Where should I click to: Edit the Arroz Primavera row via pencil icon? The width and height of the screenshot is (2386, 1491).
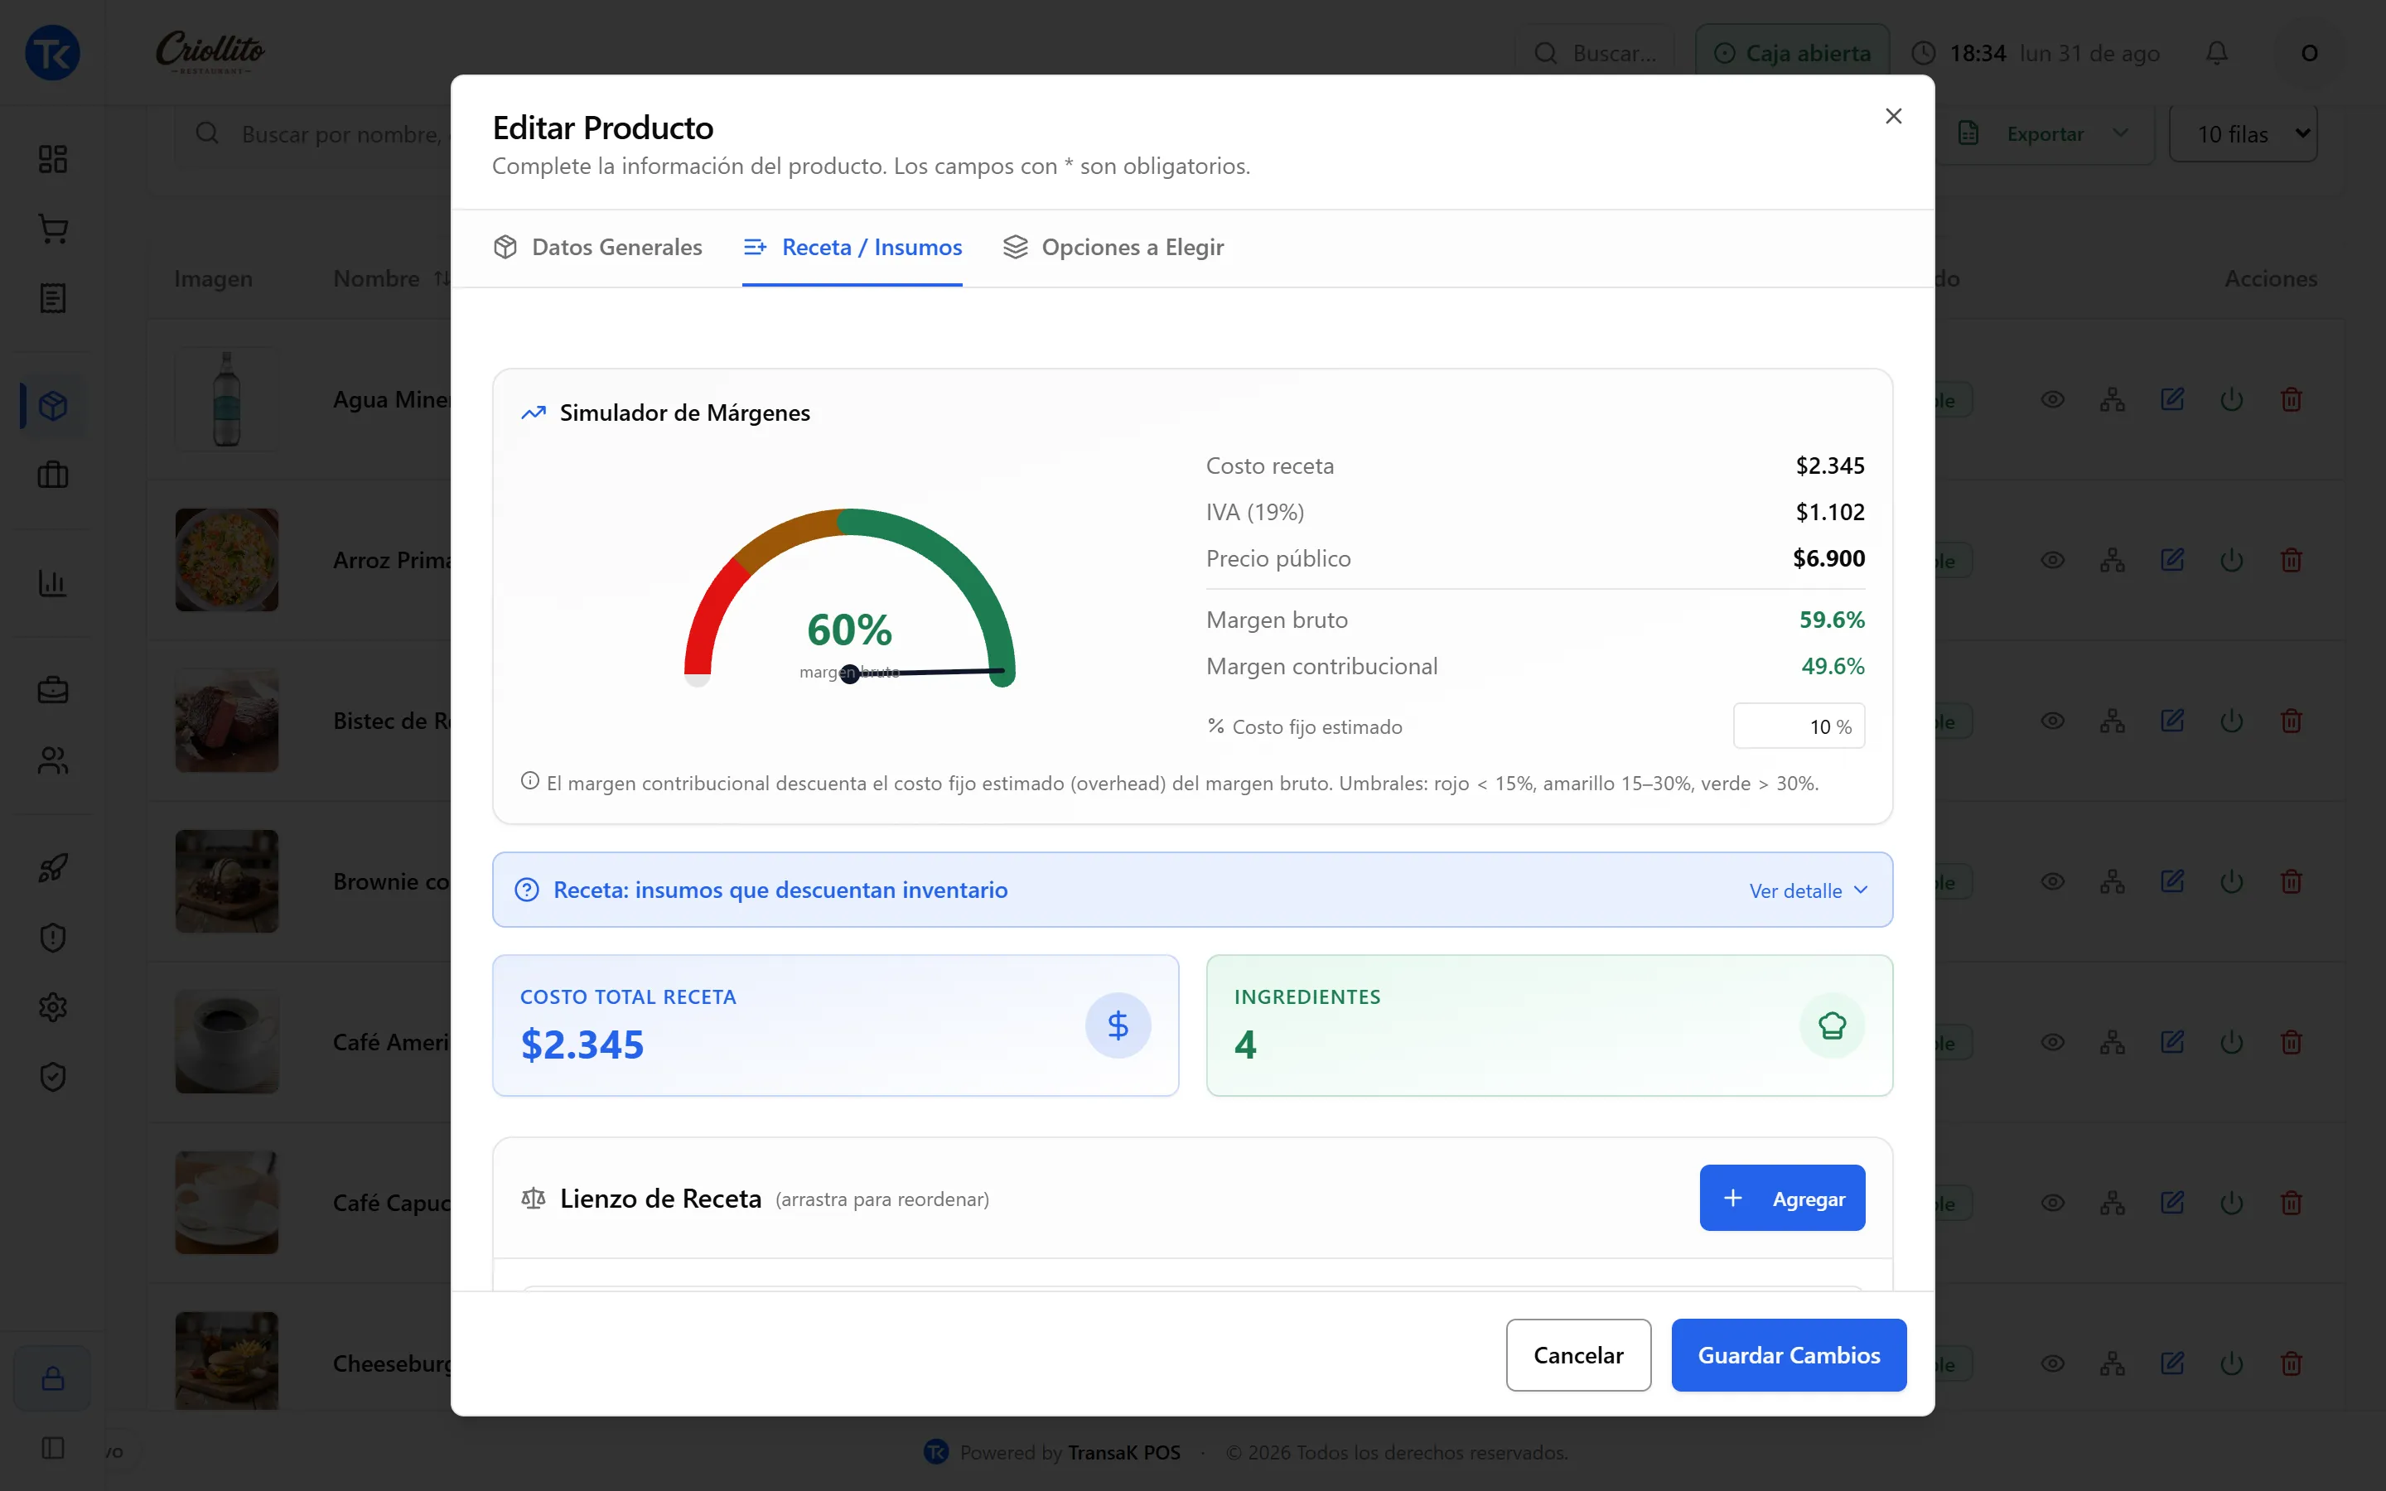click(x=2172, y=560)
